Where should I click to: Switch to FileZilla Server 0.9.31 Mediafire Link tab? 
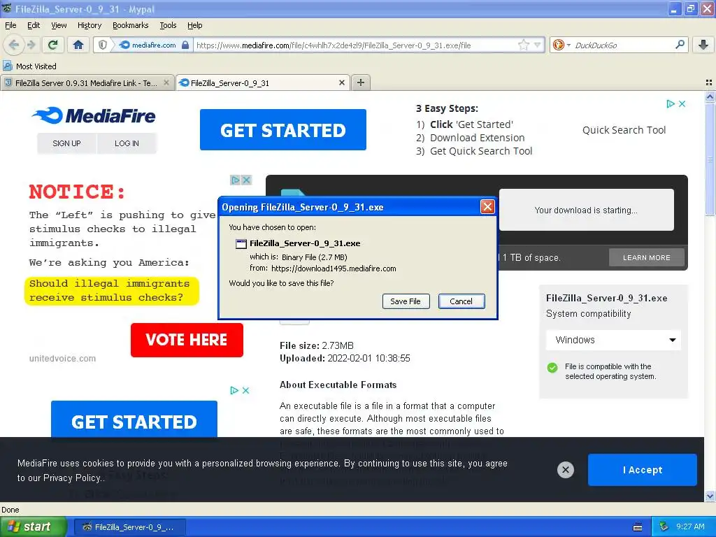tap(87, 83)
